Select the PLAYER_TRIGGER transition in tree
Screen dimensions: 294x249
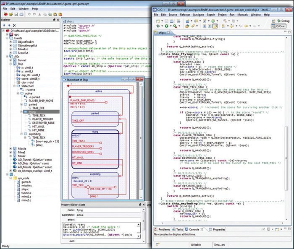tap(42, 119)
